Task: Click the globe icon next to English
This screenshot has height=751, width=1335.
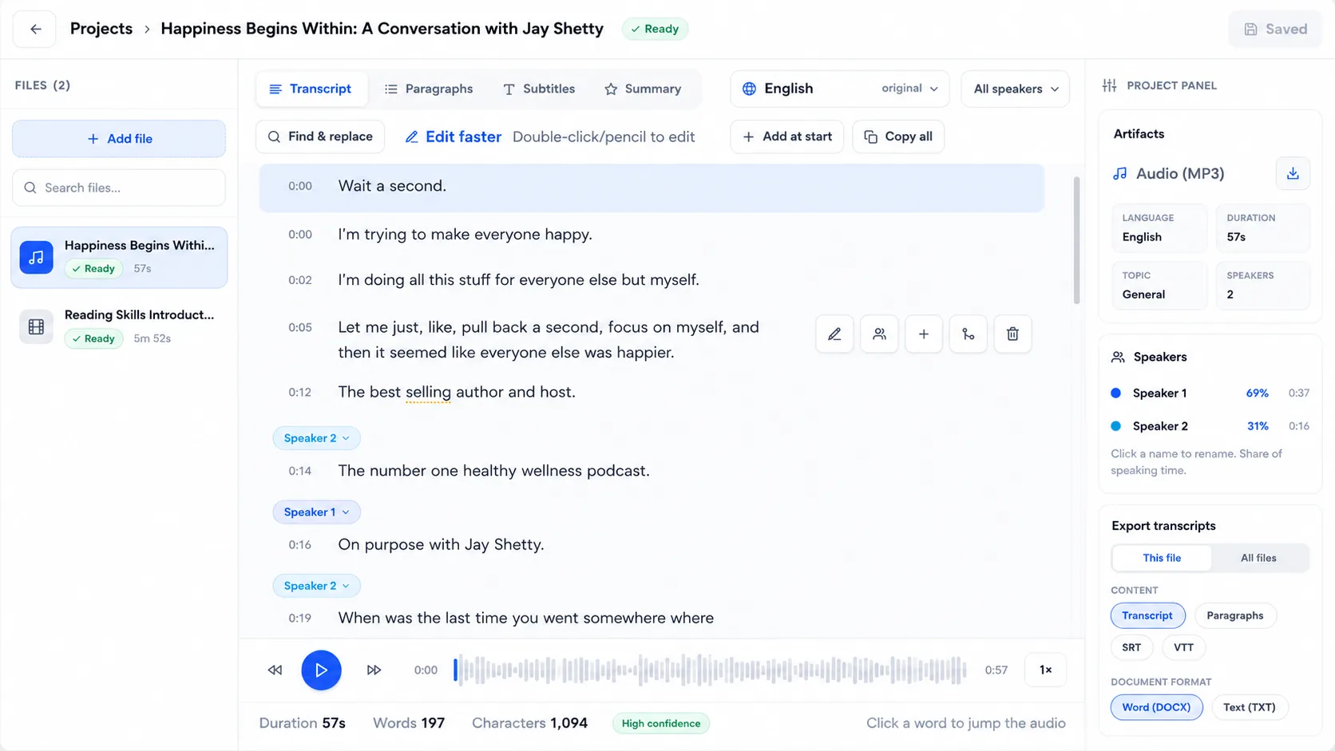Action: coord(749,89)
